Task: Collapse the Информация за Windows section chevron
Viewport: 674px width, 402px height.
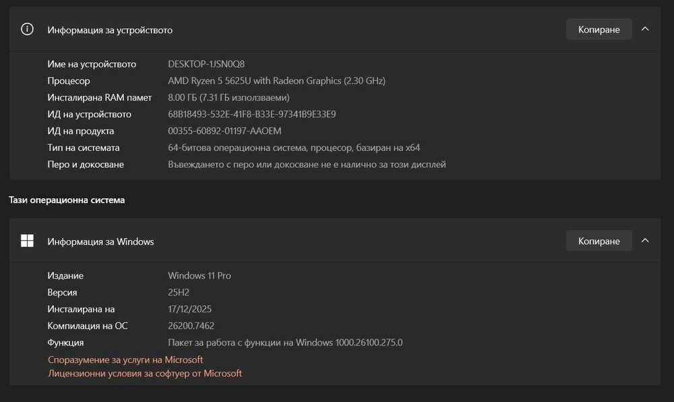Action: coord(645,241)
